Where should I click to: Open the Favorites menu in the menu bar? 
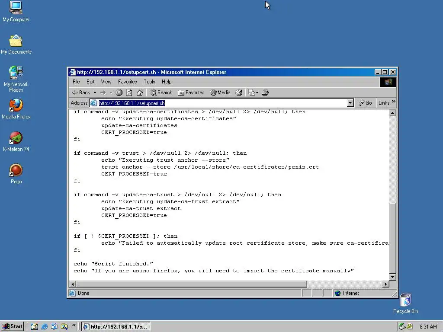pyautogui.click(x=128, y=82)
